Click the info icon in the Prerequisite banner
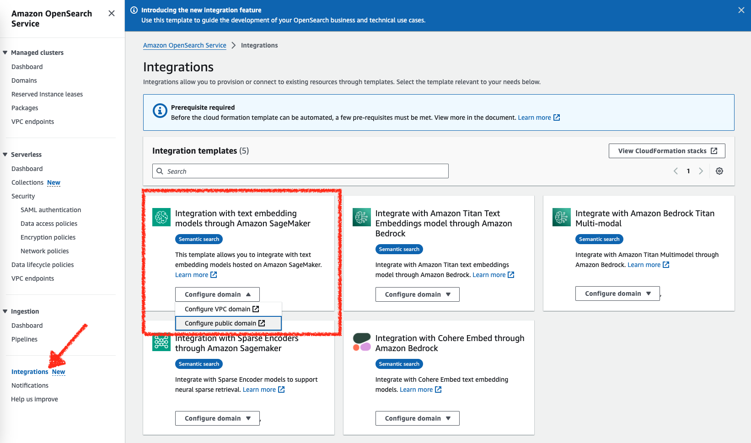 [x=160, y=111]
